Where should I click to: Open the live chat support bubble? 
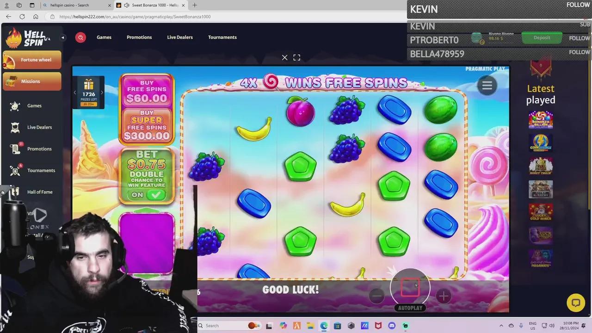576,303
